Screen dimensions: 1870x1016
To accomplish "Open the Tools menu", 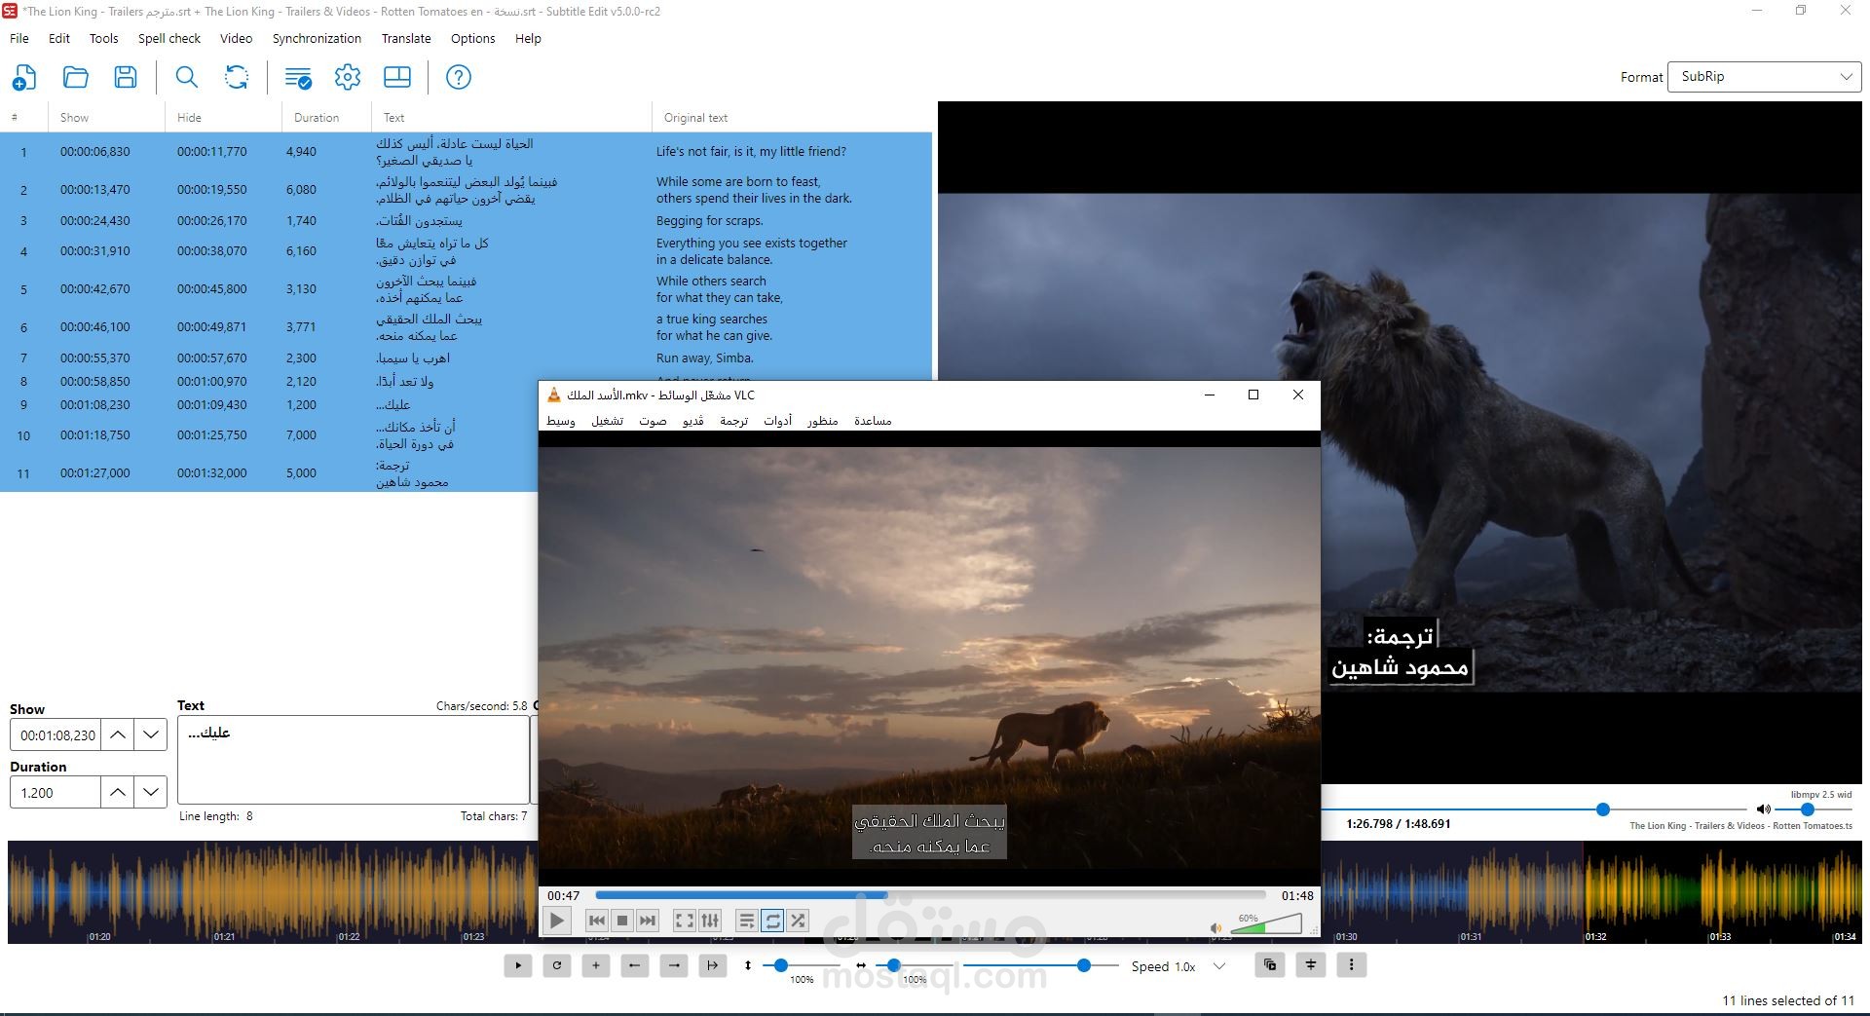I will (x=104, y=38).
